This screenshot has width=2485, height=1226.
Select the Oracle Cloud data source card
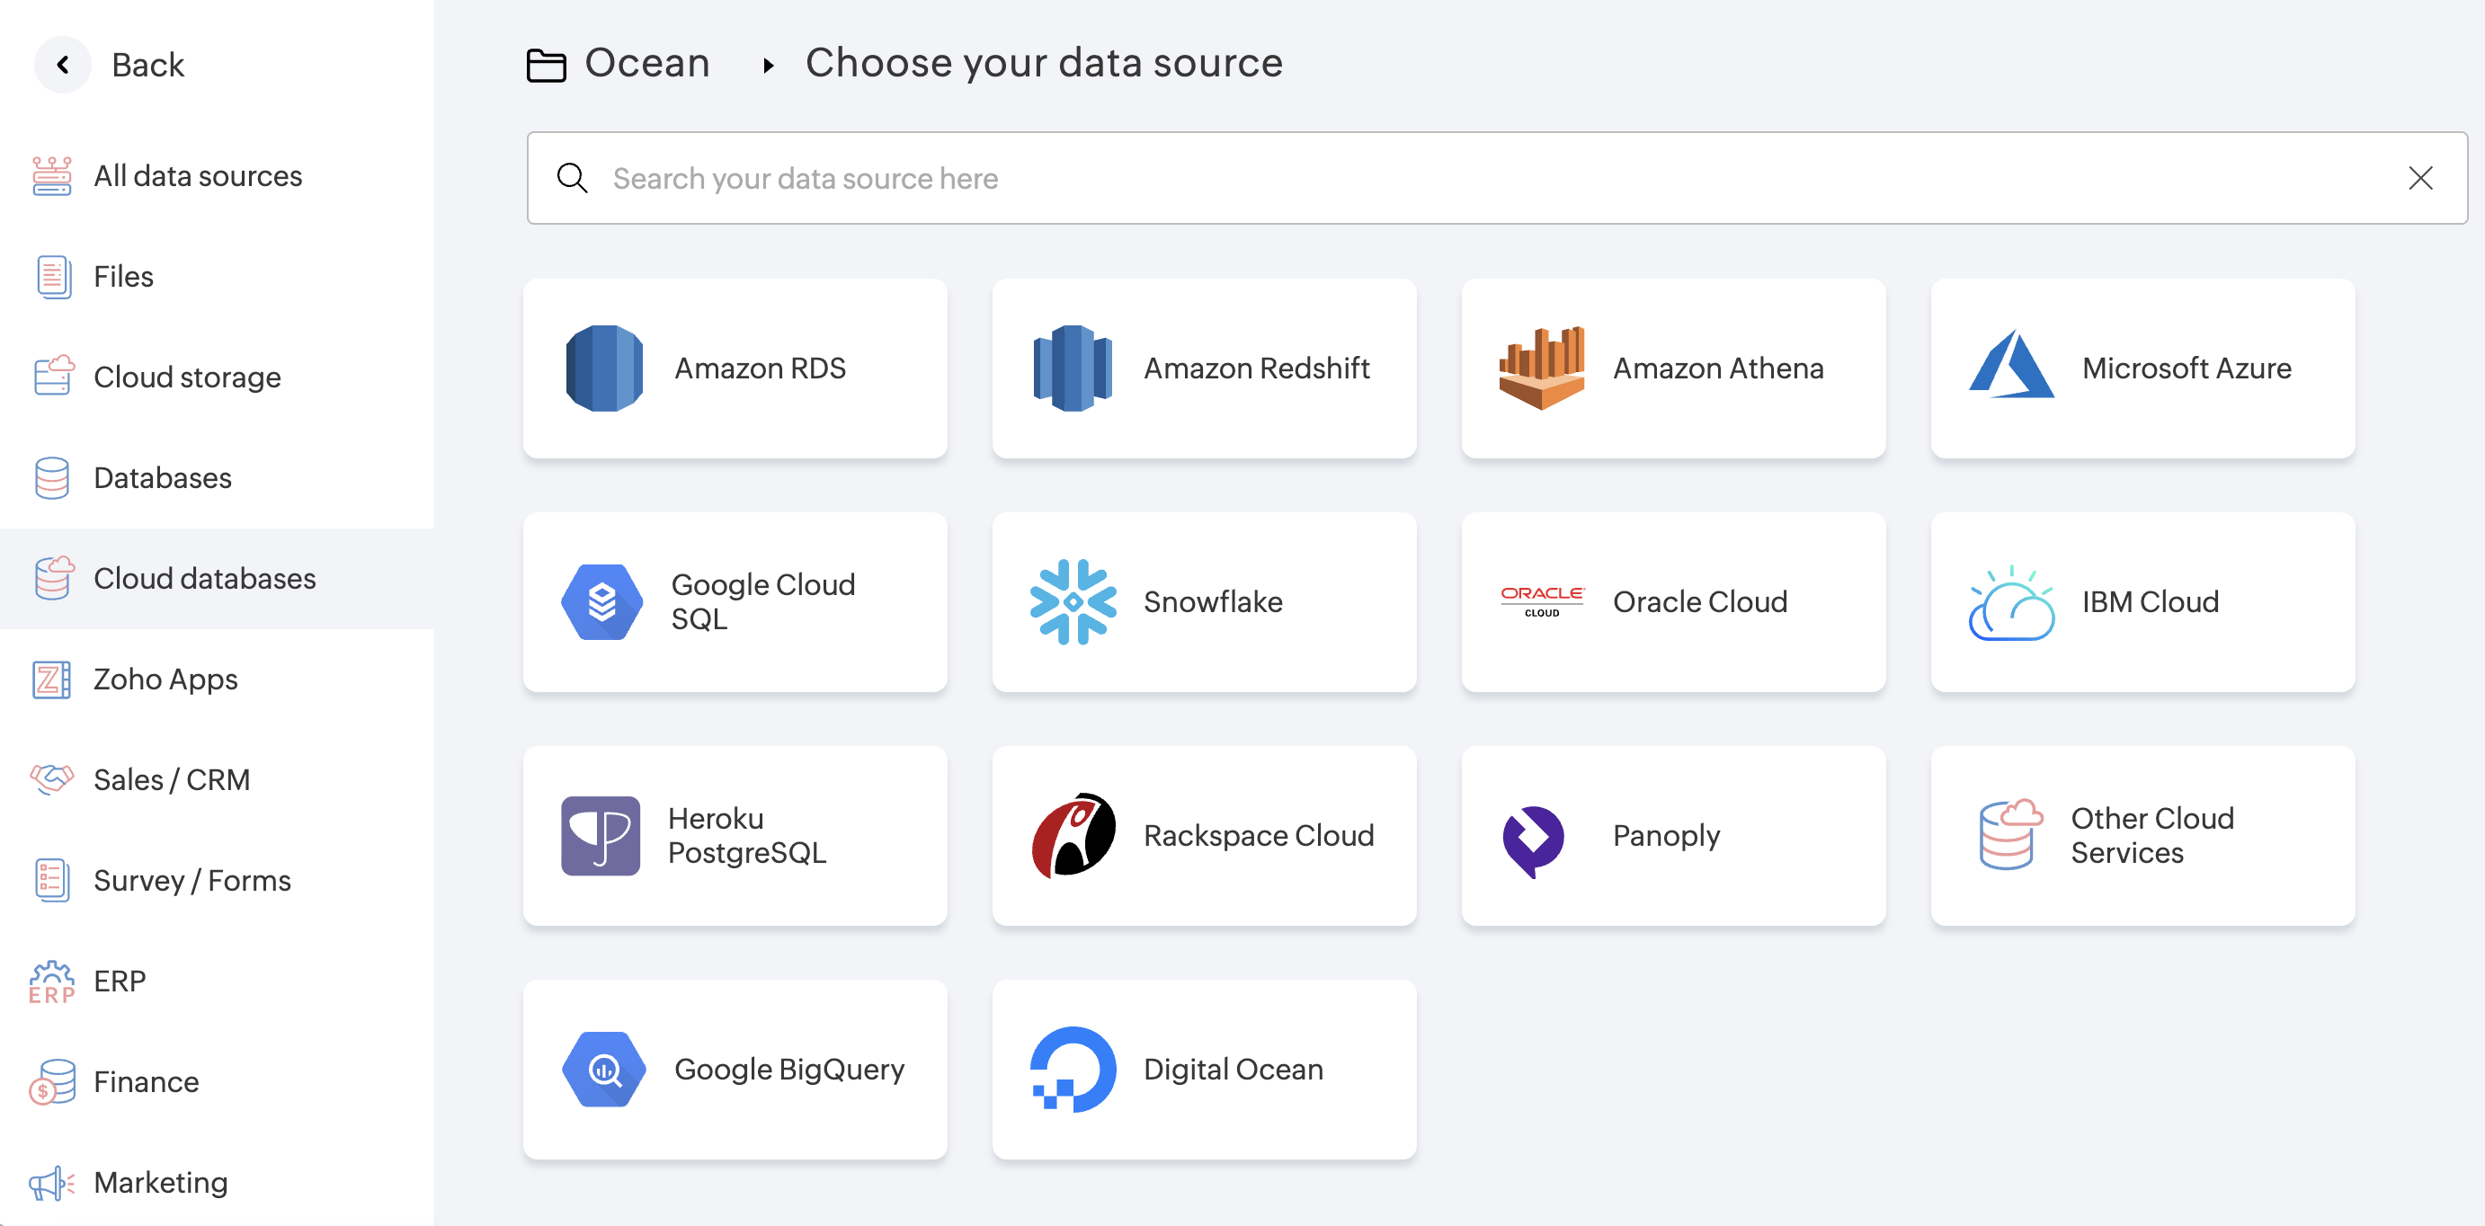click(x=1673, y=602)
